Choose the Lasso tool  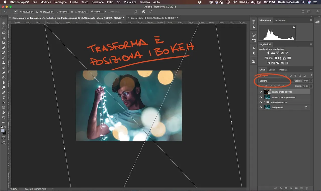(x=4, y=33)
